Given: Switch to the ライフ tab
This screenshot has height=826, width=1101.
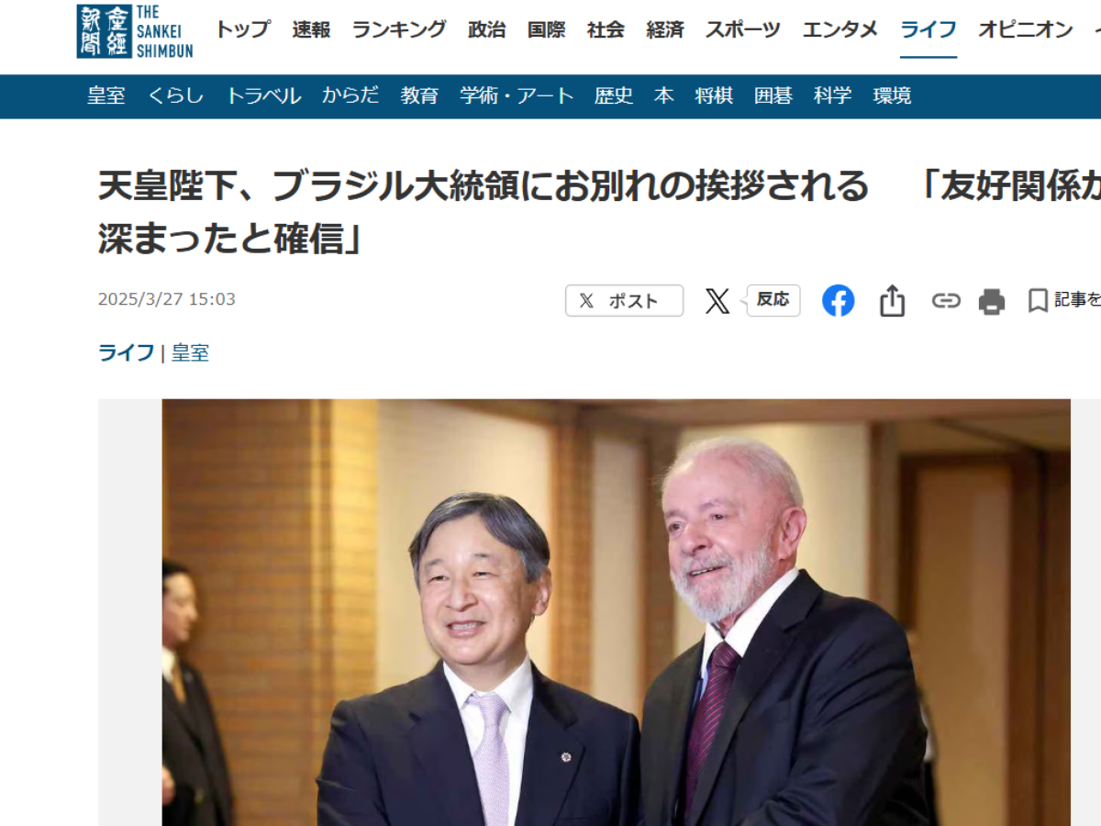Looking at the screenshot, I should pos(929,29).
